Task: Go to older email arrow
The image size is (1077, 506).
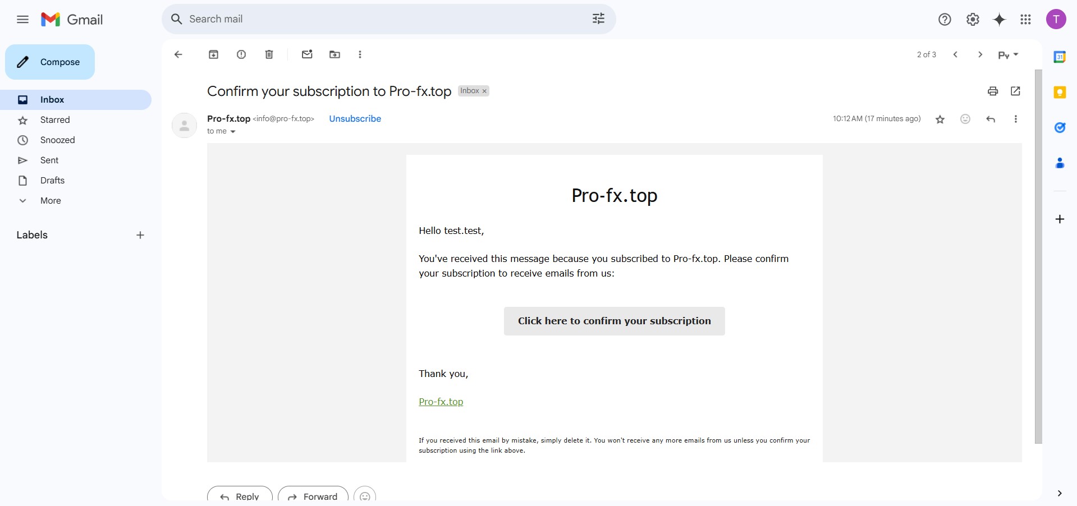Action: tap(980, 54)
